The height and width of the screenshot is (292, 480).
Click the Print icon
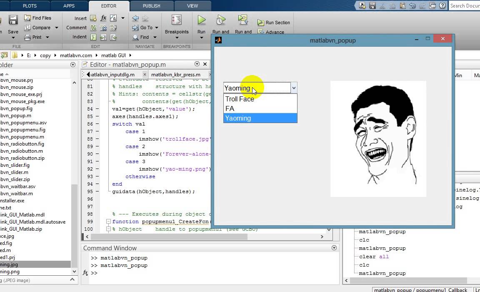(x=27, y=38)
